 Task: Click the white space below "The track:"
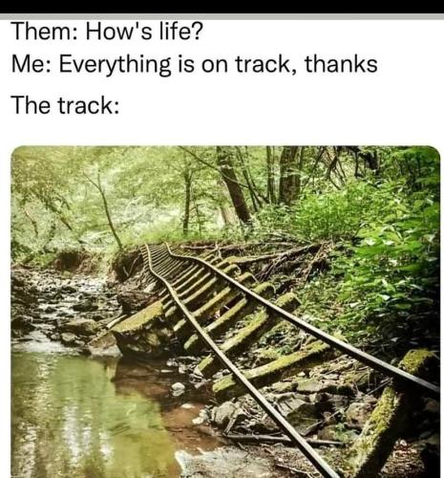[x=222, y=131]
